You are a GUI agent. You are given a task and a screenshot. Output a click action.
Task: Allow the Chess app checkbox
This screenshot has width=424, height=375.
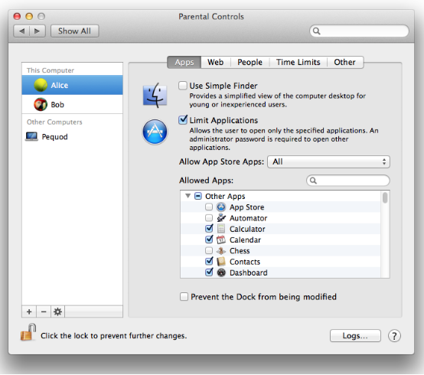tap(209, 250)
